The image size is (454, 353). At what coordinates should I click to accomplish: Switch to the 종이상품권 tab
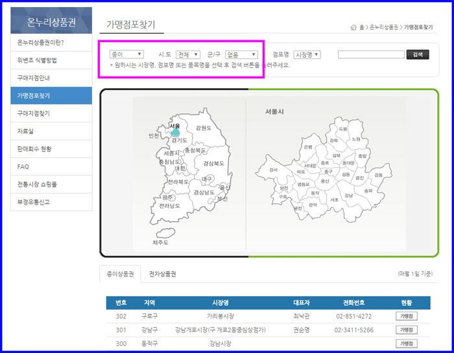(x=120, y=274)
